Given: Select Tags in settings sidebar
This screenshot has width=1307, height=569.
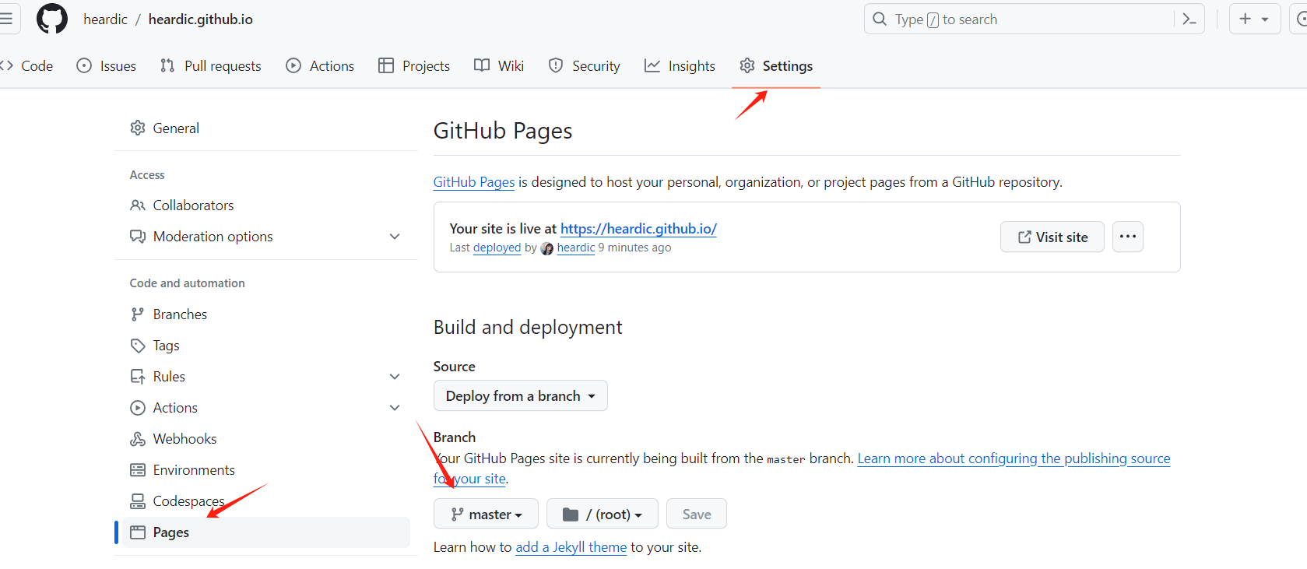Looking at the screenshot, I should [x=266, y=346].
